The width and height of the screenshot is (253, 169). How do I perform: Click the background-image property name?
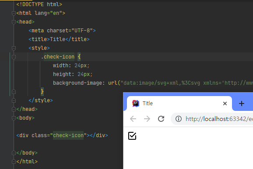coord(77,83)
